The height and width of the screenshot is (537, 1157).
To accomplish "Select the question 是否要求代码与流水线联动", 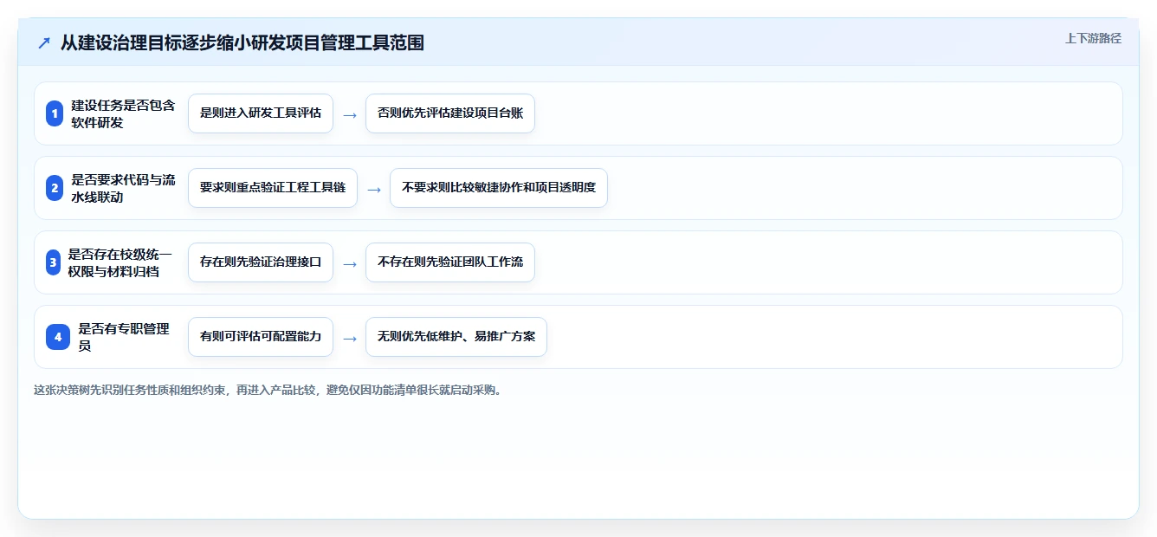I will pos(123,188).
